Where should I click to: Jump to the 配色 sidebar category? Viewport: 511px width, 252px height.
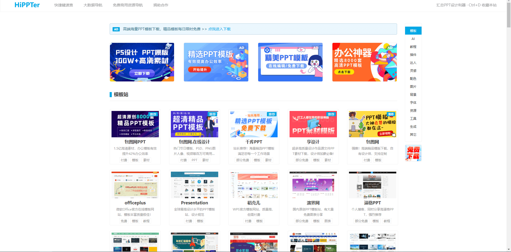(413, 79)
